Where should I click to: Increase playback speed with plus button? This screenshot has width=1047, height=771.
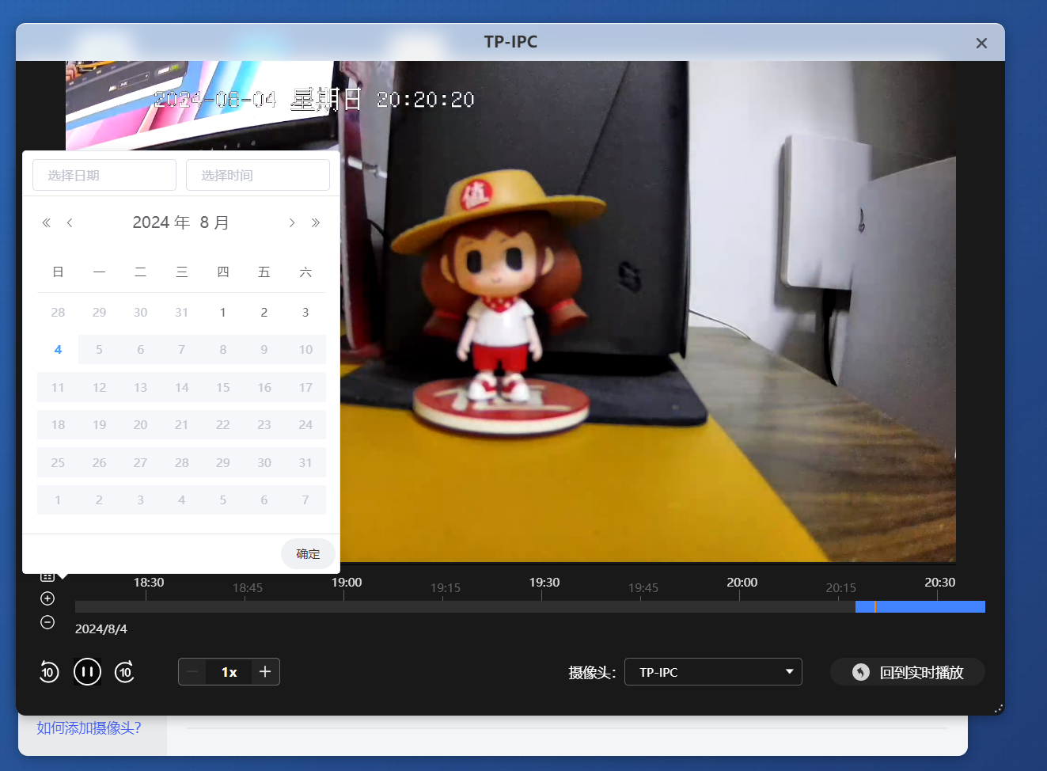tap(265, 672)
